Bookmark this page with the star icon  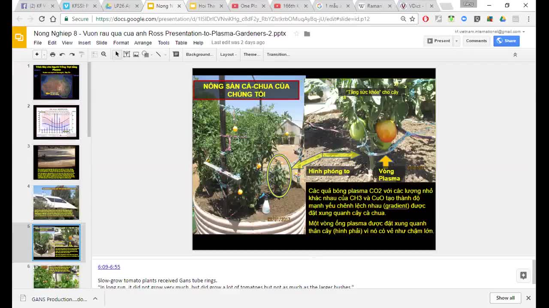412,19
